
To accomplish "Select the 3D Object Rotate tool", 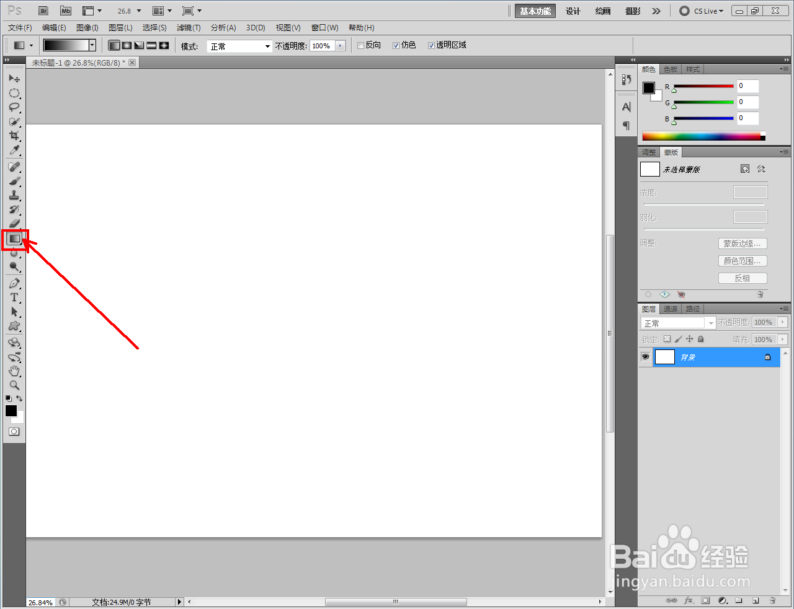I will 14,343.
